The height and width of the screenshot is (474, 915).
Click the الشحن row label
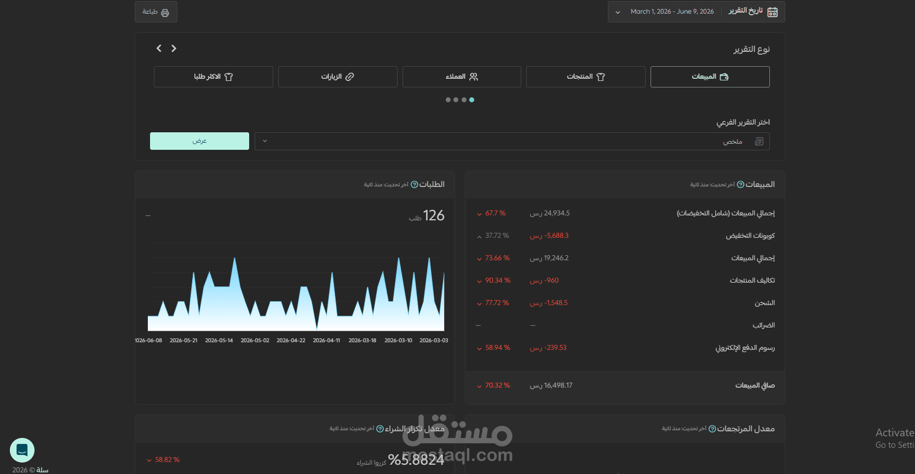765,303
